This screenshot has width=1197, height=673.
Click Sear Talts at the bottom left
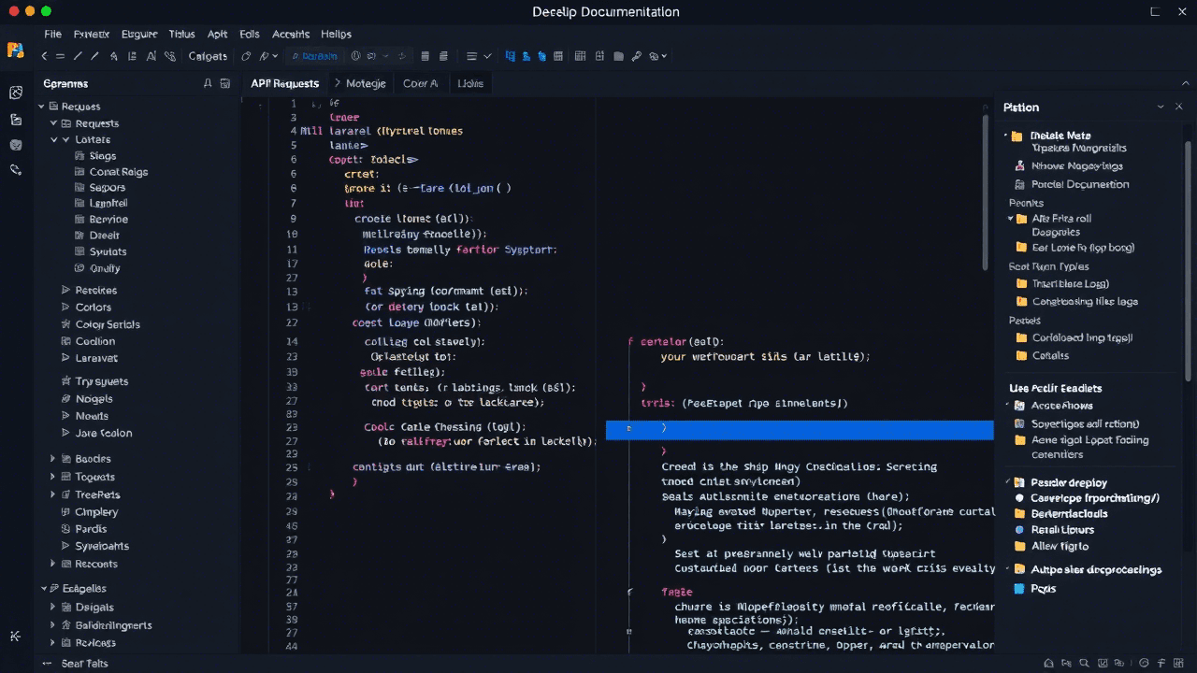(85, 664)
